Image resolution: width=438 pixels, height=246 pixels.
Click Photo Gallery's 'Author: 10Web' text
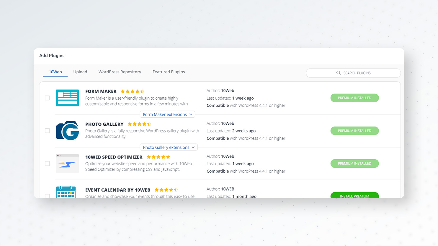220,124
